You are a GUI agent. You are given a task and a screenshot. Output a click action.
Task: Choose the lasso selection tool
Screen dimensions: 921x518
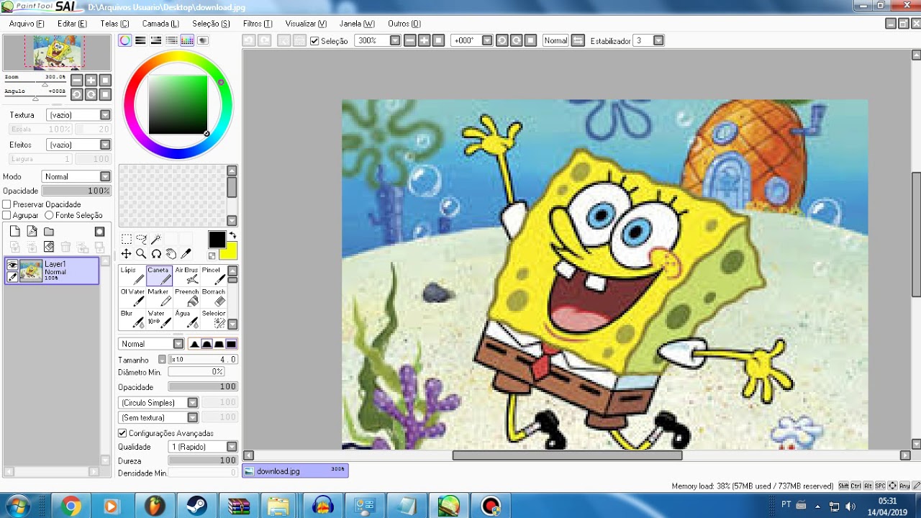pyautogui.click(x=141, y=239)
